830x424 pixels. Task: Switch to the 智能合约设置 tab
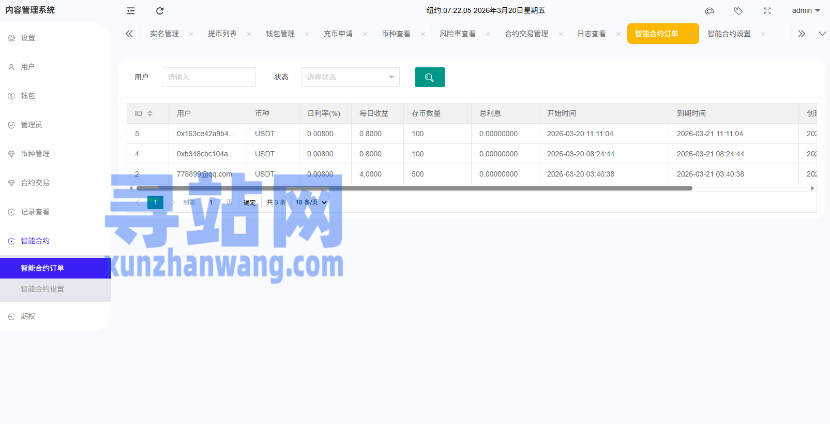coord(729,34)
